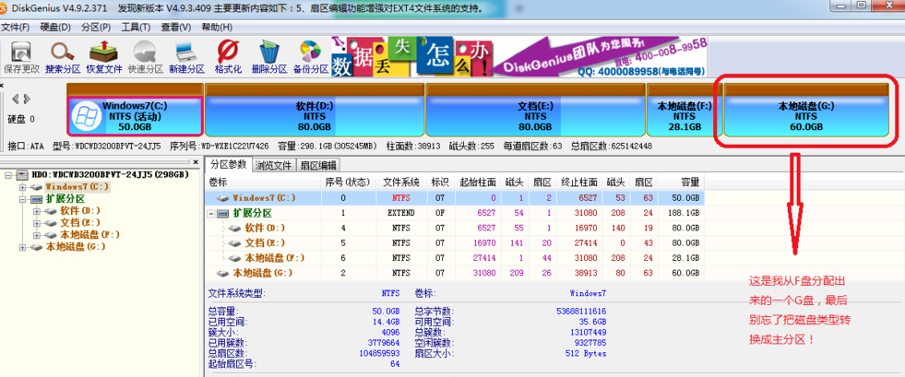The image size is (905, 377).
Task: Open the 分区(P) menu
Action: (x=96, y=27)
